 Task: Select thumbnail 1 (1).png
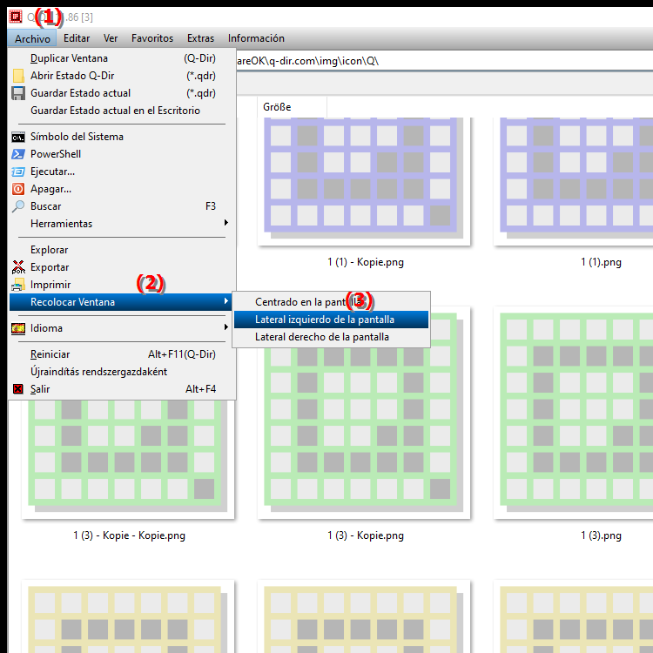tap(574, 182)
